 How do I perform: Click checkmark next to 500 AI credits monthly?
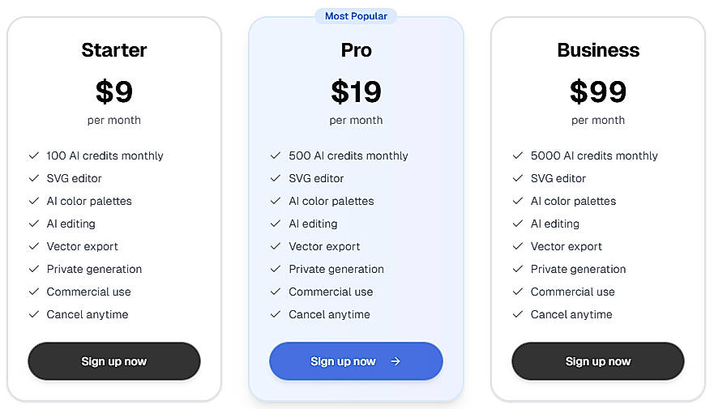tap(276, 156)
